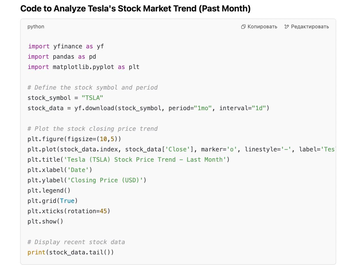
Task: Click the plt.plot line with marker='o'
Action: click(182, 149)
